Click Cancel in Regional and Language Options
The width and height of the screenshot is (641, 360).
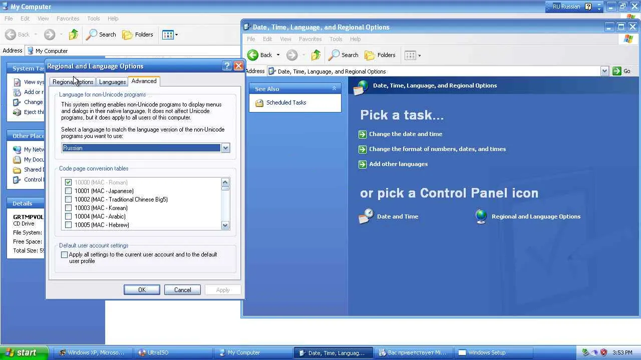coord(182,290)
